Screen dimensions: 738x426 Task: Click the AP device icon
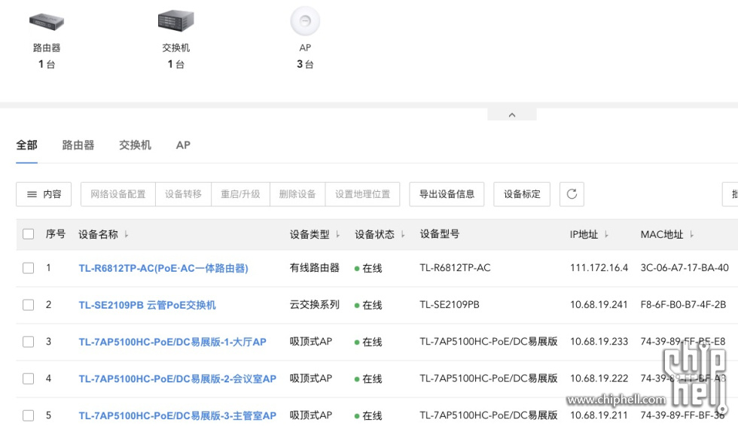coord(305,21)
